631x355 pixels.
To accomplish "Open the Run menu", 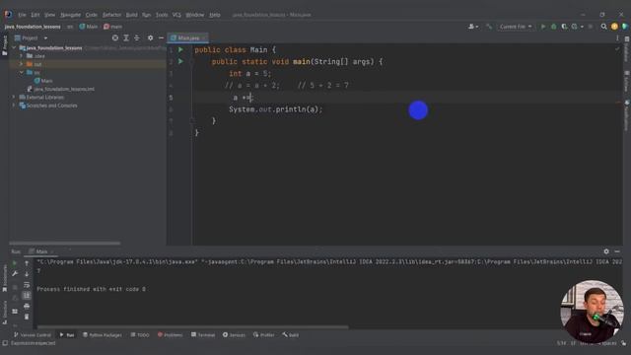I will tap(147, 15).
